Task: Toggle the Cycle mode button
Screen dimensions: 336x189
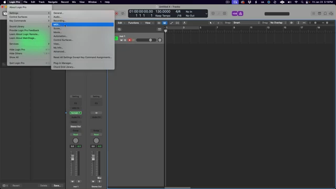Action: 122,14
